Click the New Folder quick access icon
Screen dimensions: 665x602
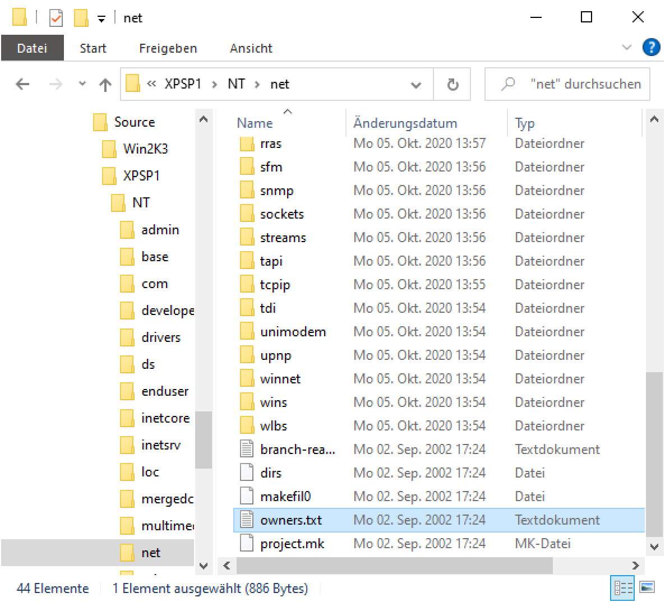(81, 18)
